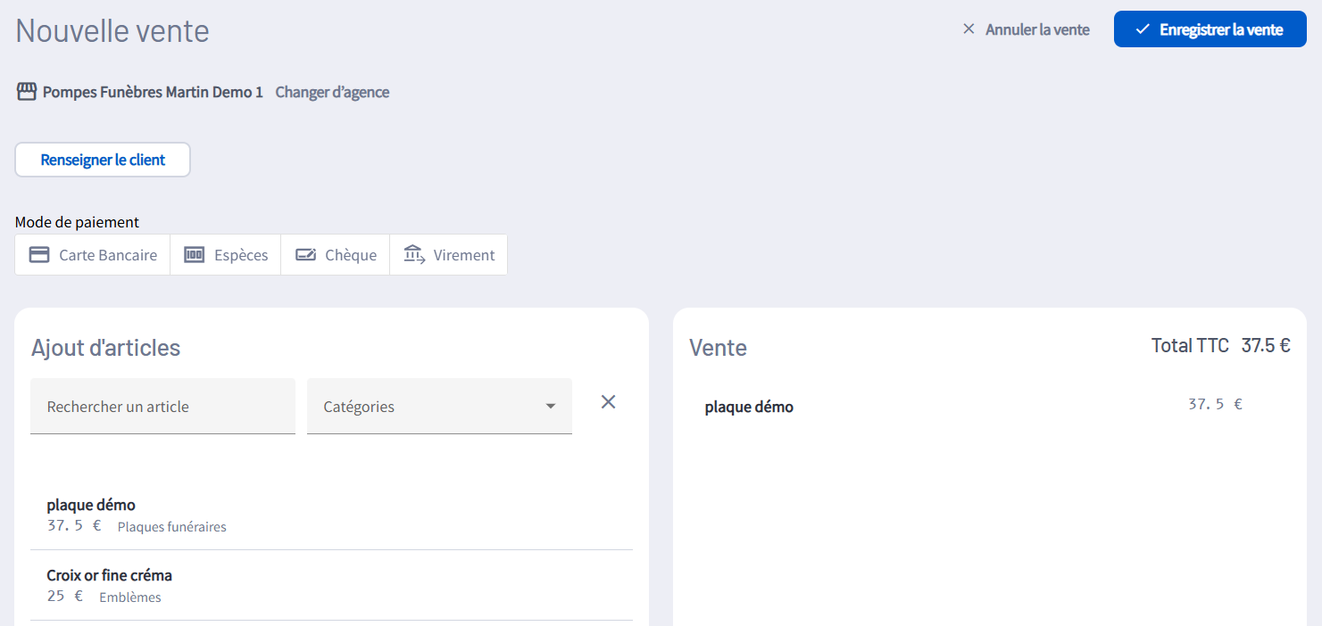Select plaque démo line in Vente panel

click(x=749, y=407)
